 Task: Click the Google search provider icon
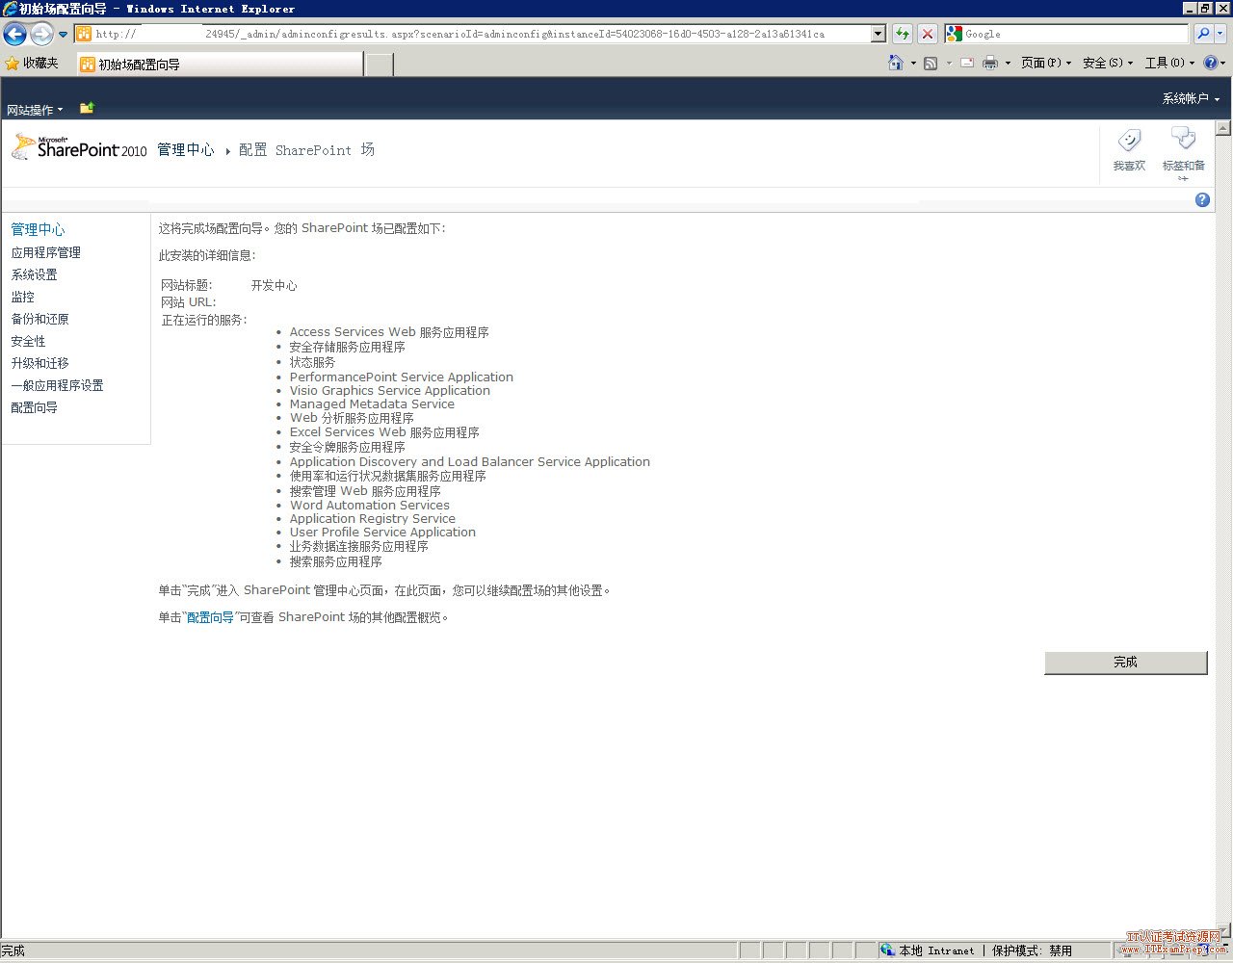[955, 34]
